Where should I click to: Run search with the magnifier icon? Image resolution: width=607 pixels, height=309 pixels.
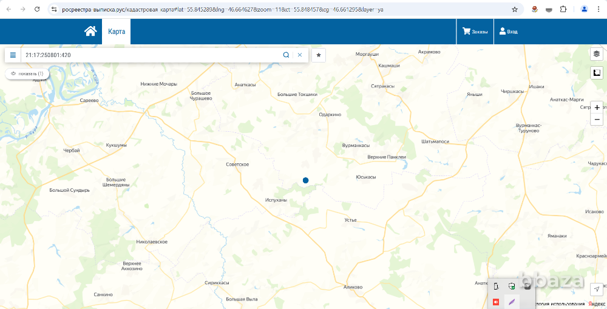click(286, 55)
